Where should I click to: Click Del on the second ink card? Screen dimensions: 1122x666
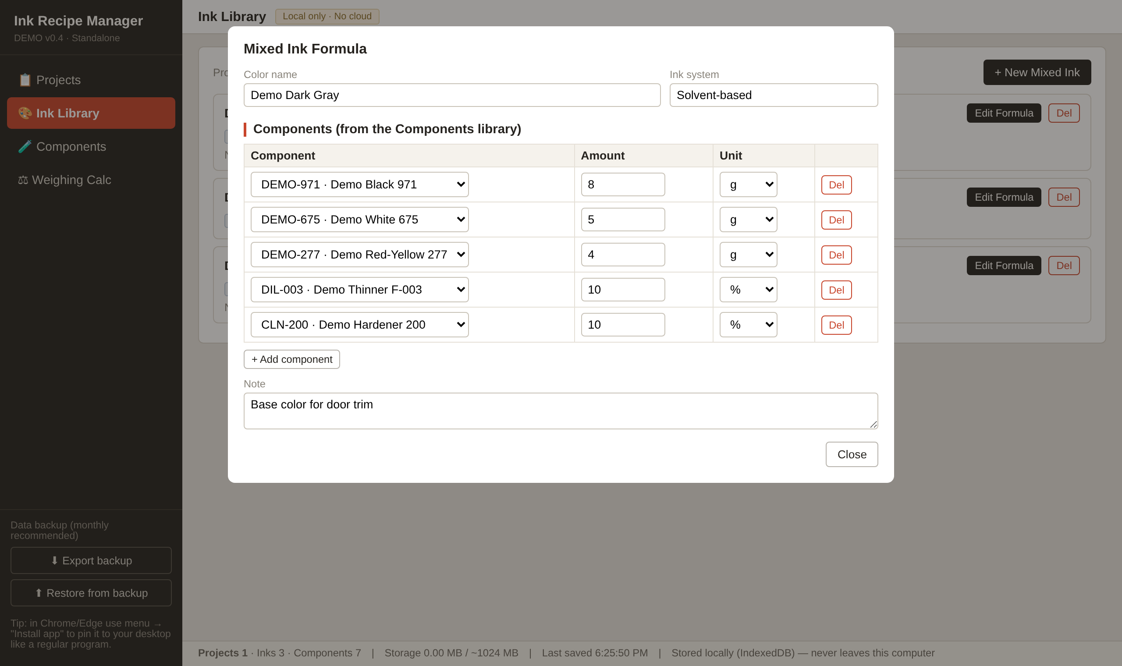(1064, 197)
